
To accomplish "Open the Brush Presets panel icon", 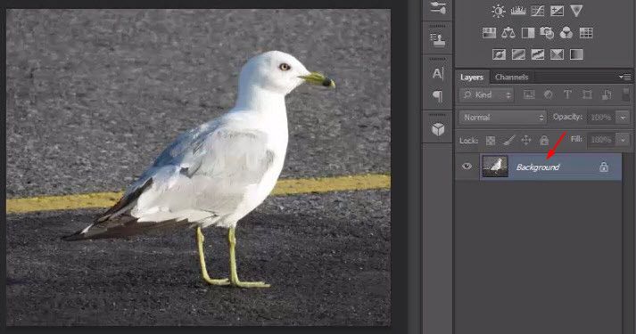I will (438, 8).
